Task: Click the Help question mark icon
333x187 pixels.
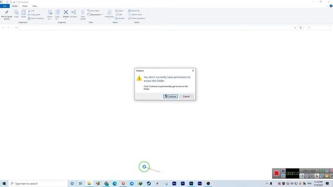Action: coord(331,6)
